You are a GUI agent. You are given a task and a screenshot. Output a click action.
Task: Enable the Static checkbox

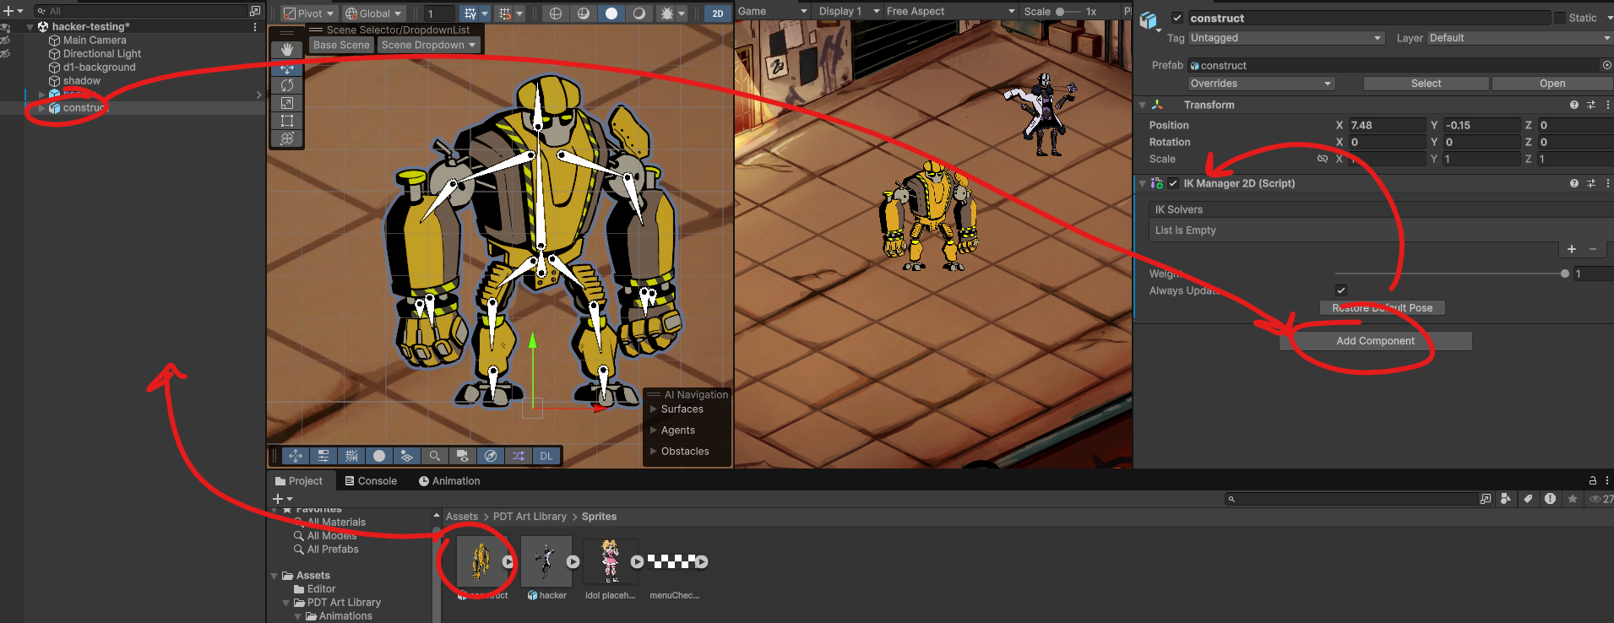click(x=1559, y=18)
